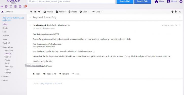Click the Search Mail button
Image resolution: width=184 pixels, height=95 pixels.
125,2
